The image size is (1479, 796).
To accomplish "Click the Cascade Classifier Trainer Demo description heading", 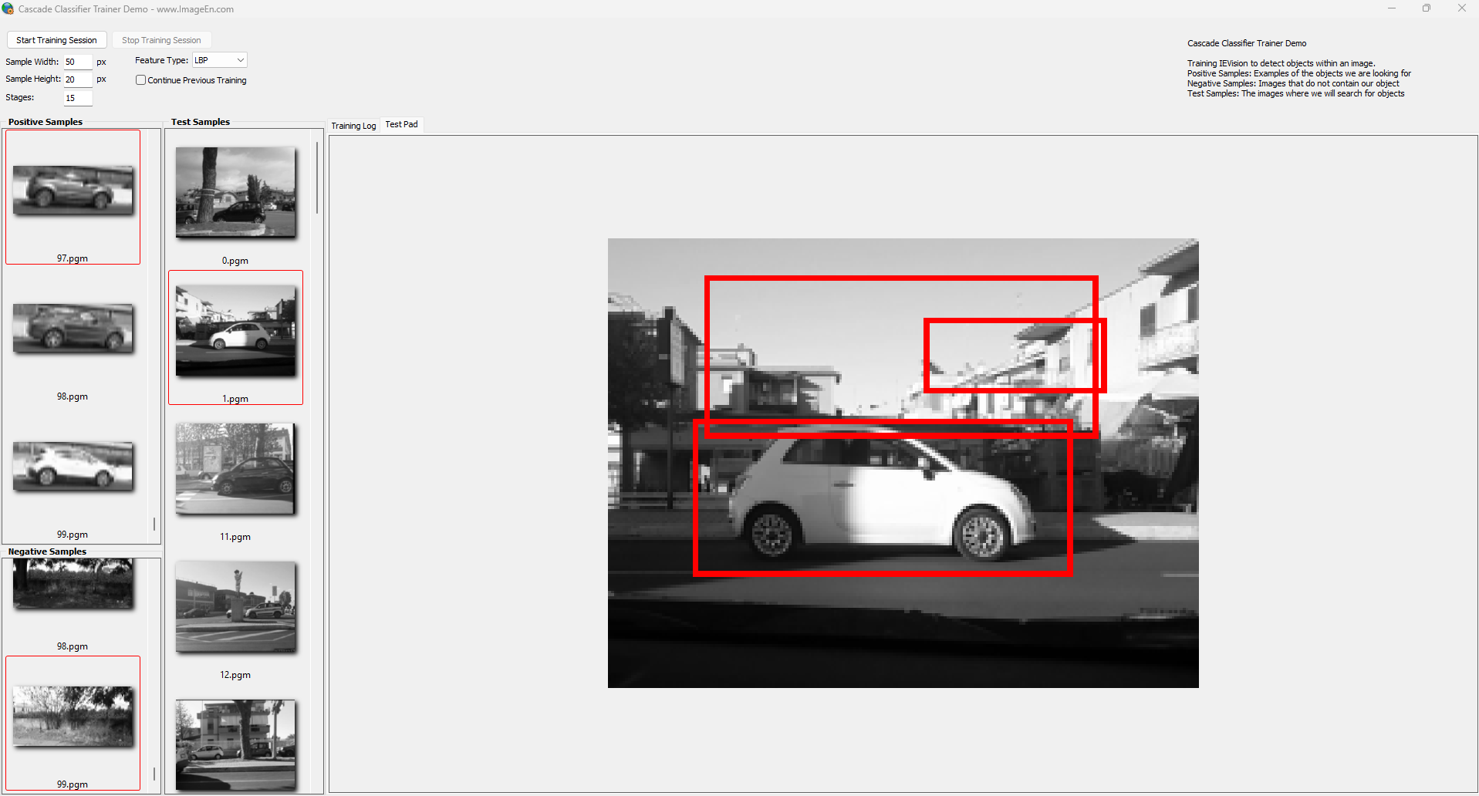I will (x=1247, y=43).
